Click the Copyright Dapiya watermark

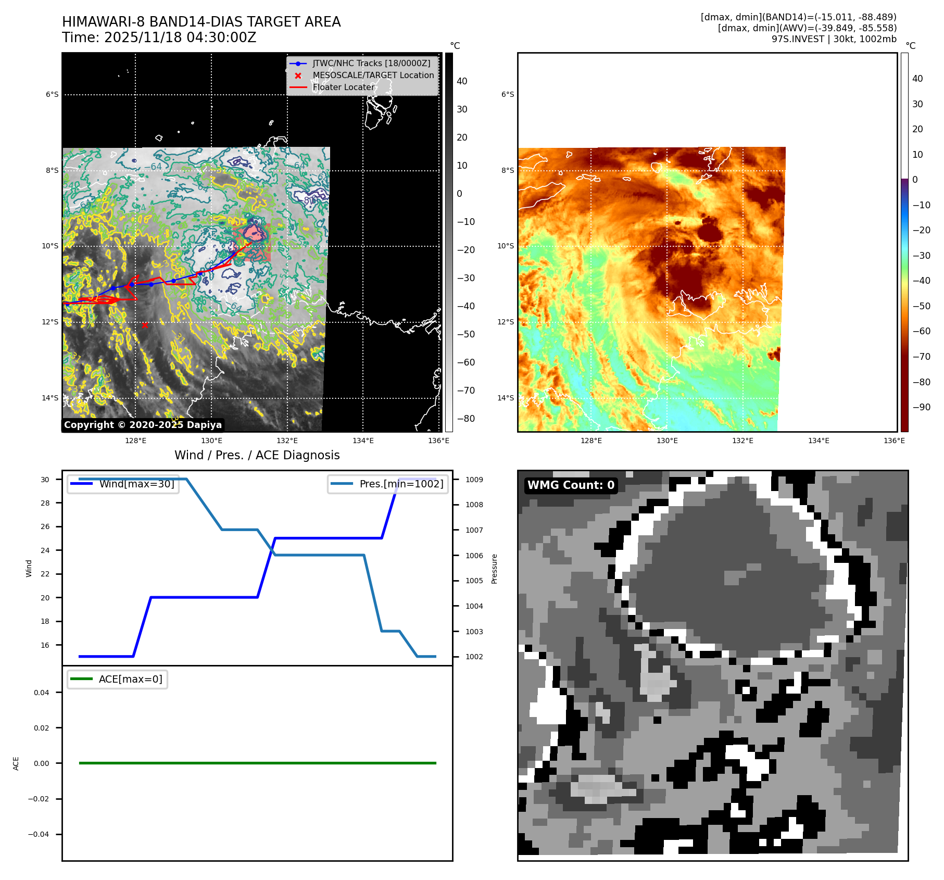point(143,425)
